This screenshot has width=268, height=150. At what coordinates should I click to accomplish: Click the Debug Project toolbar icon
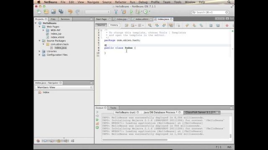[138, 12]
